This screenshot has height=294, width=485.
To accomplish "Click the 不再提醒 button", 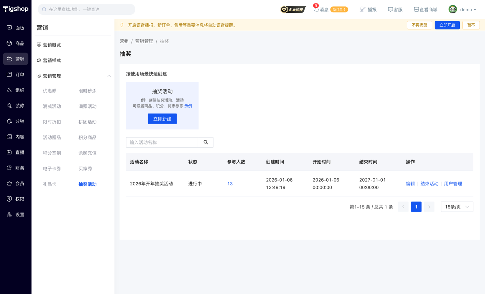I will 419,25.
